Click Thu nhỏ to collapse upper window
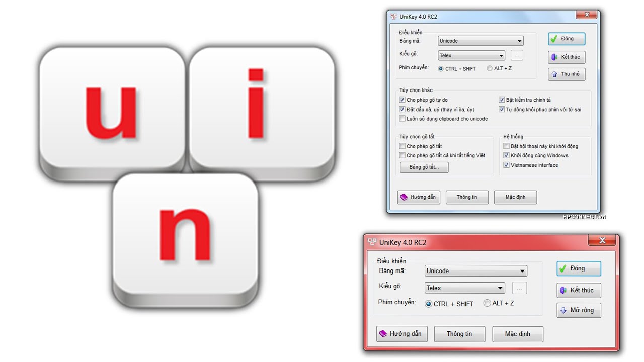Screen dimensions: 644x362 point(567,74)
